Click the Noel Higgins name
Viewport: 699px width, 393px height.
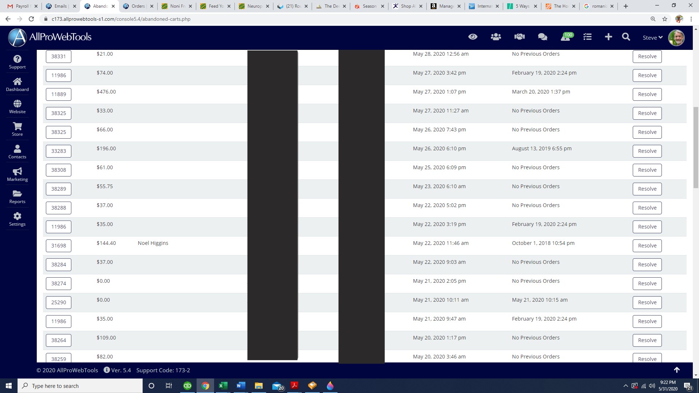153,243
